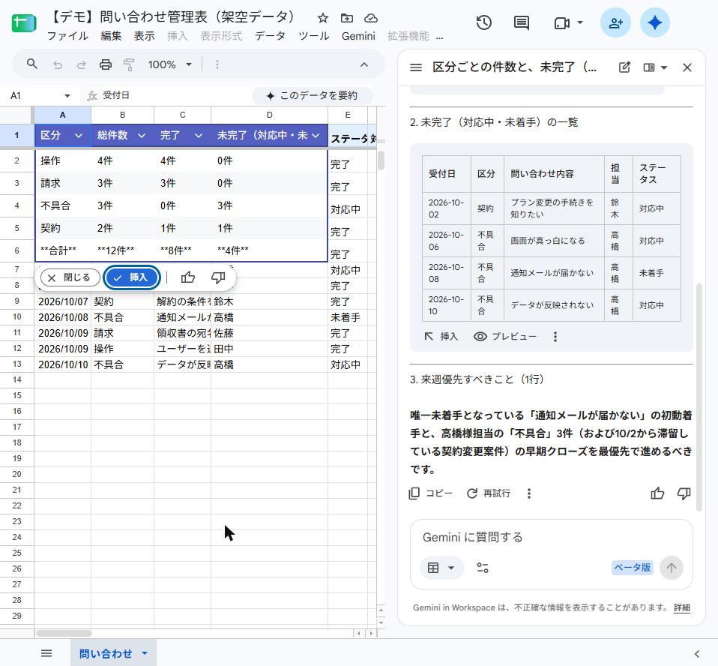Show the side panel collapse arrow at bottom right

point(696,653)
